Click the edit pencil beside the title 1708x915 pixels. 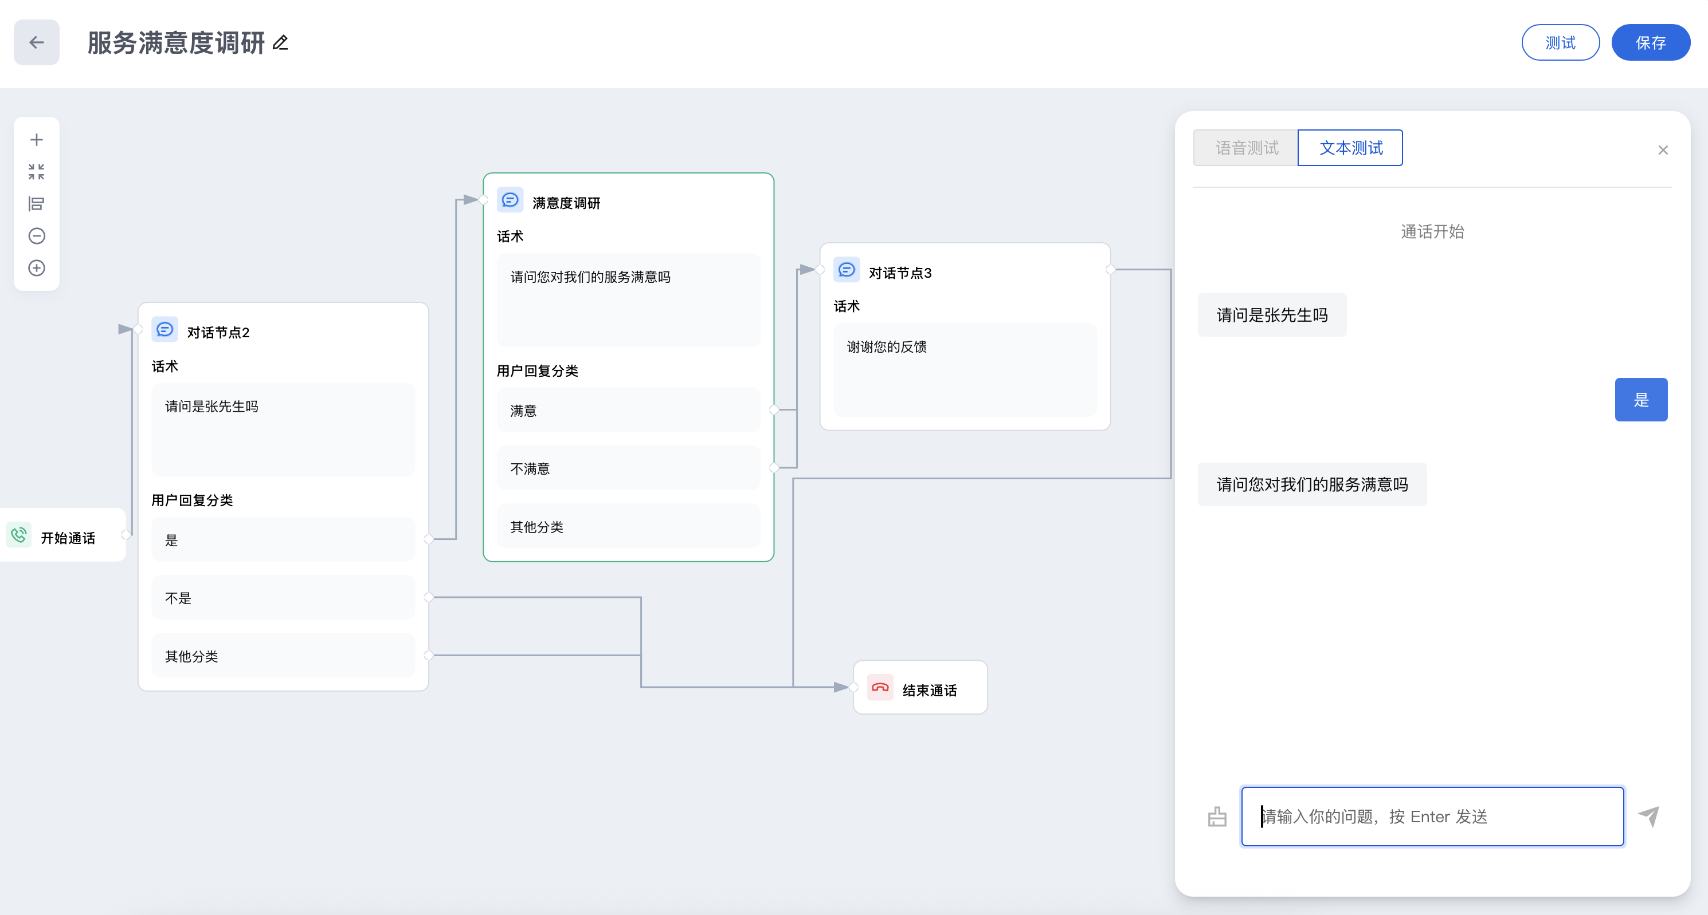coord(280,42)
